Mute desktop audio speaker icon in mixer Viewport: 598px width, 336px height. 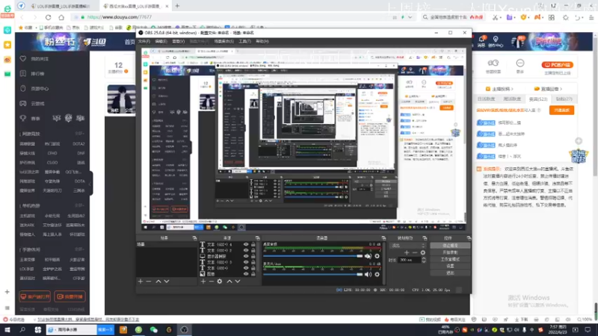[368, 256]
